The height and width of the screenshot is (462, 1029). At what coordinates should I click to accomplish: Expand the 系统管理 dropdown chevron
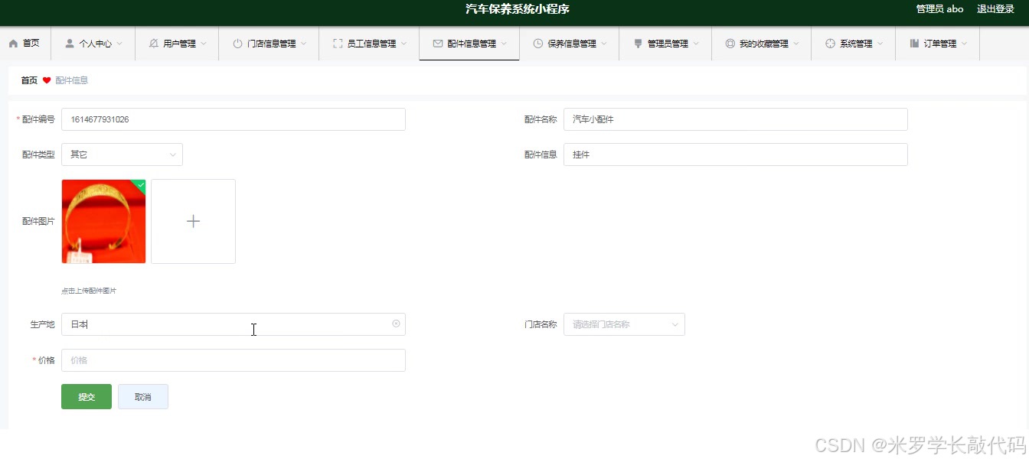coord(879,44)
